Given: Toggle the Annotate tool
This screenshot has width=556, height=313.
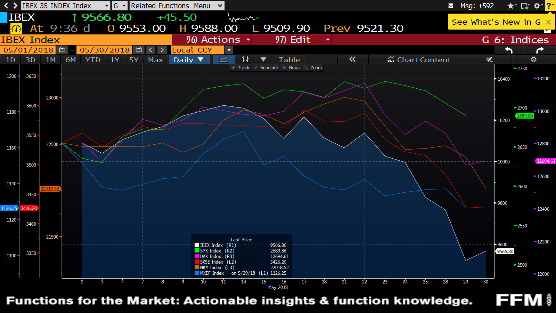Looking at the screenshot, I should tap(266, 68).
